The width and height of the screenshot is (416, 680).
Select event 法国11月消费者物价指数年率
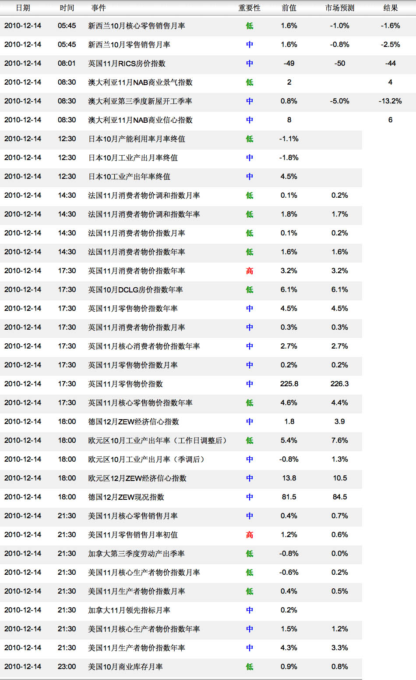137,252
